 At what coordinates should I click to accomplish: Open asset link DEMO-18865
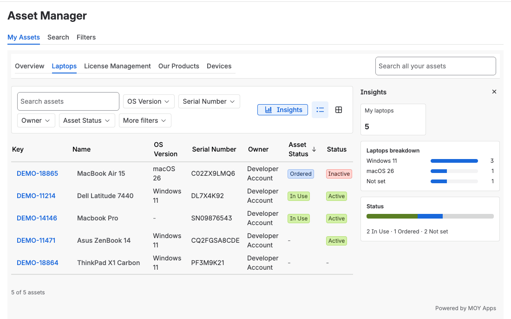(x=38, y=173)
